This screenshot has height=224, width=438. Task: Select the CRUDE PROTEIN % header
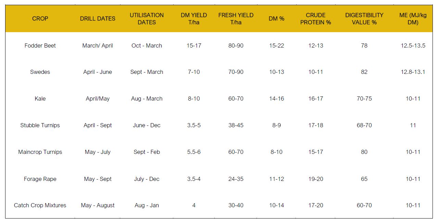coord(315,18)
